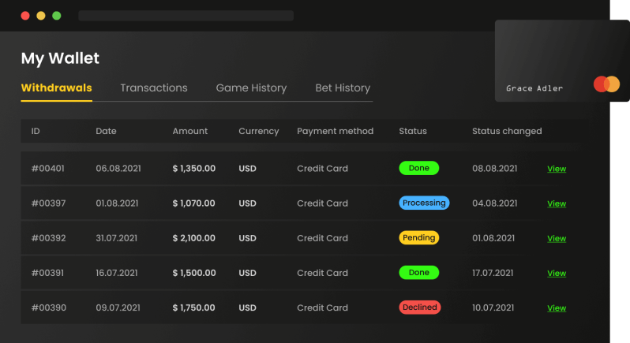Screen dimensions: 630x343
Task: Click View link for withdrawal #00392
Action: point(557,238)
